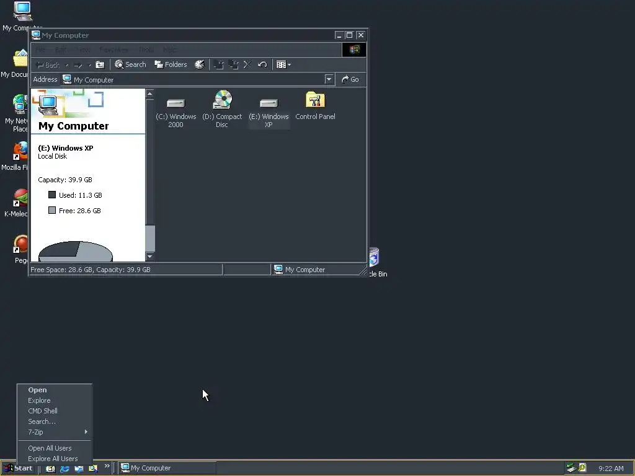Viewport: 635px width, 476px height.
Task: Click the taskbar clock showing 9:22 AM
Action: (611, 469)
